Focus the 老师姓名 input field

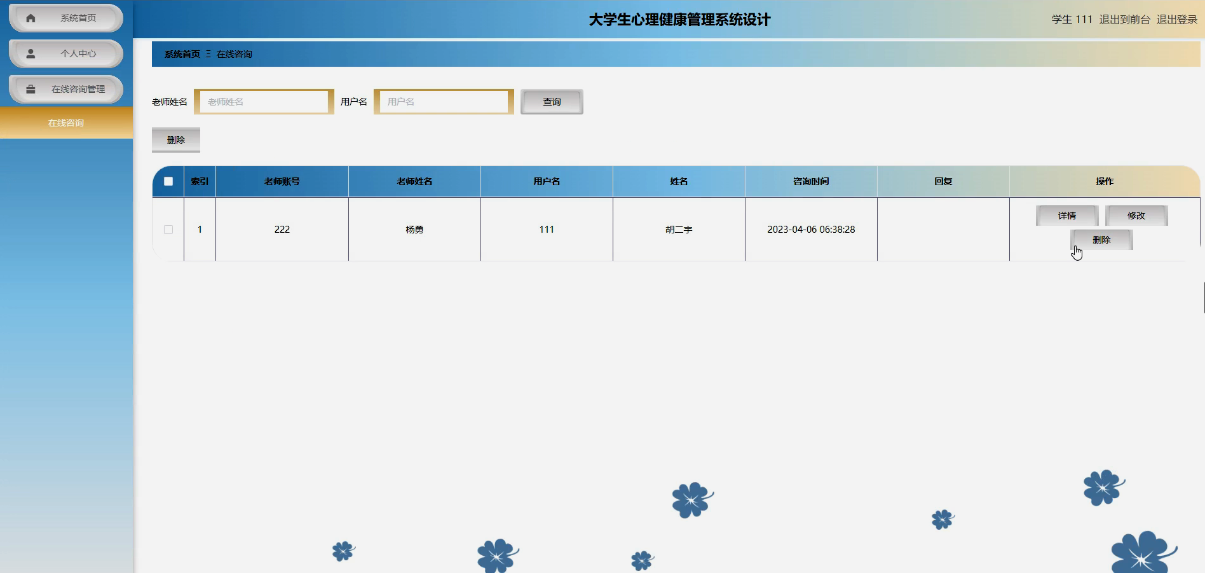pyautogui.click(x=264, y=102)
